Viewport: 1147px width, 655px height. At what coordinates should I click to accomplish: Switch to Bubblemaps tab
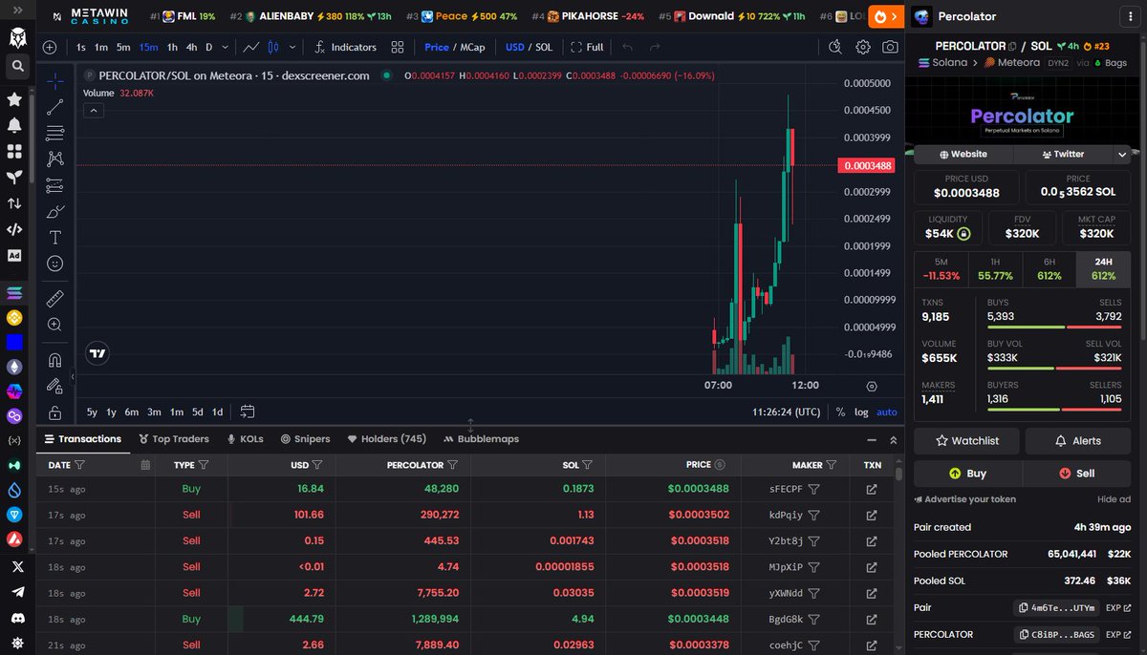click(x=482, y=439)
